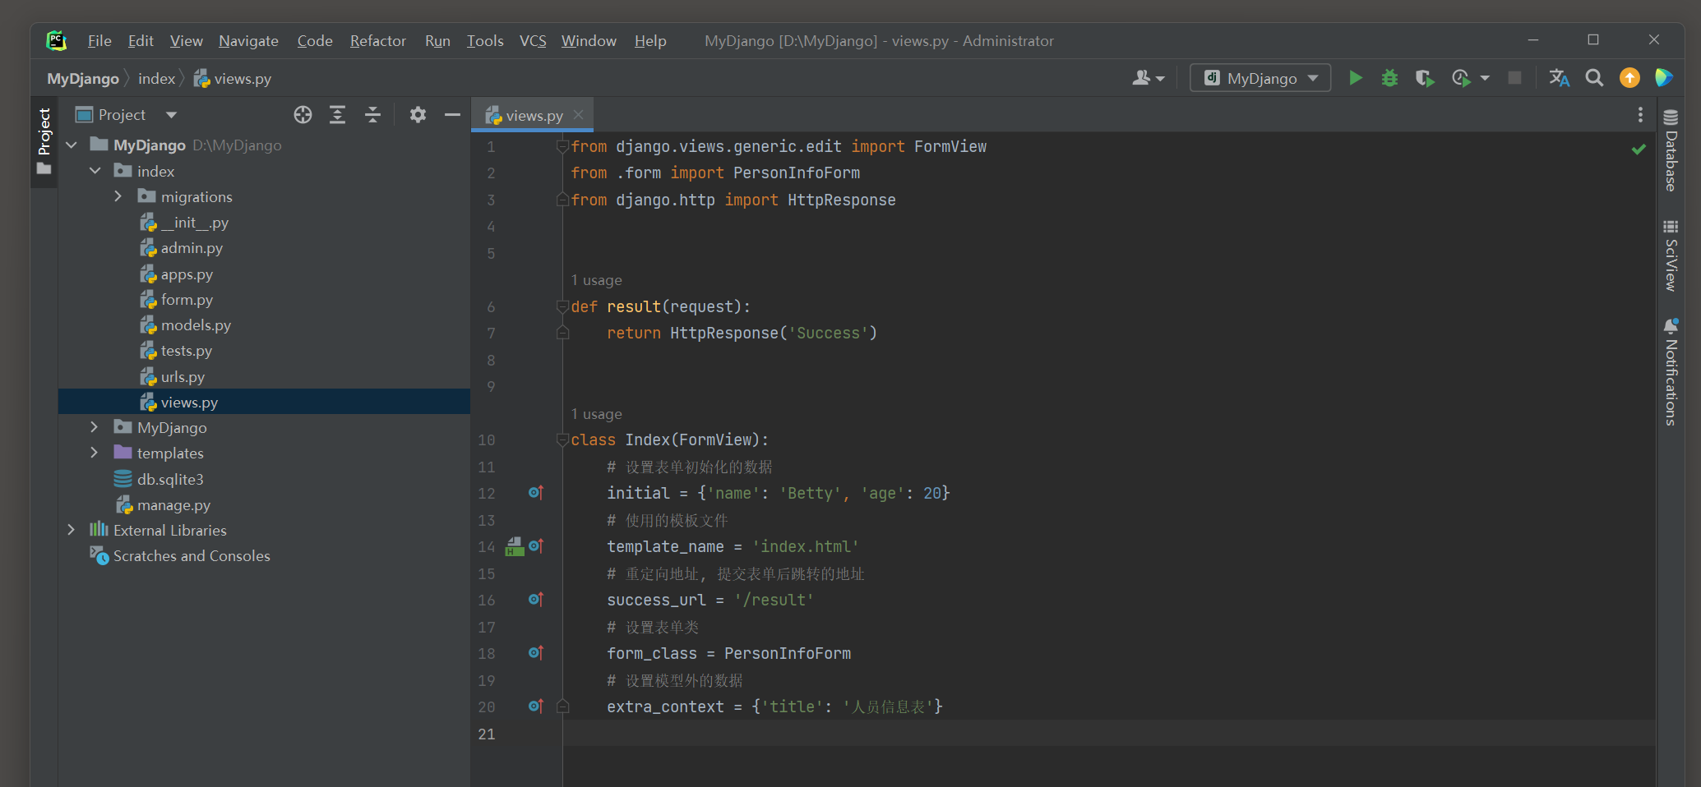Screen dimensions: 1701x787
Task: Start debugging with the bug icon
Action: pyautogui.click(x=1389, y=78)
